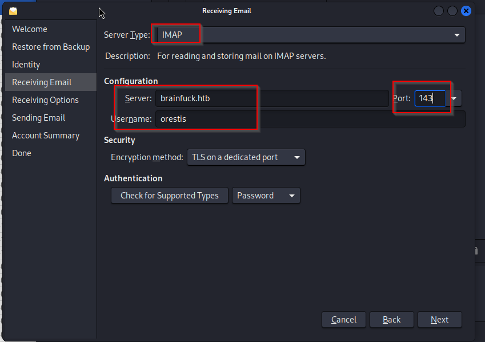This screenshot has height=342, width=485.
Task: Open the Identity step
Action: click(x=26, y=65)
